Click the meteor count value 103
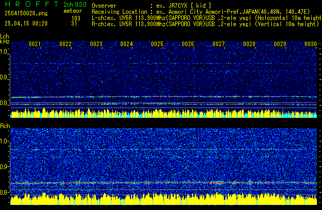The width and height of the screenshot is (322, 210). pyautogui.click(x=76, y=18)
